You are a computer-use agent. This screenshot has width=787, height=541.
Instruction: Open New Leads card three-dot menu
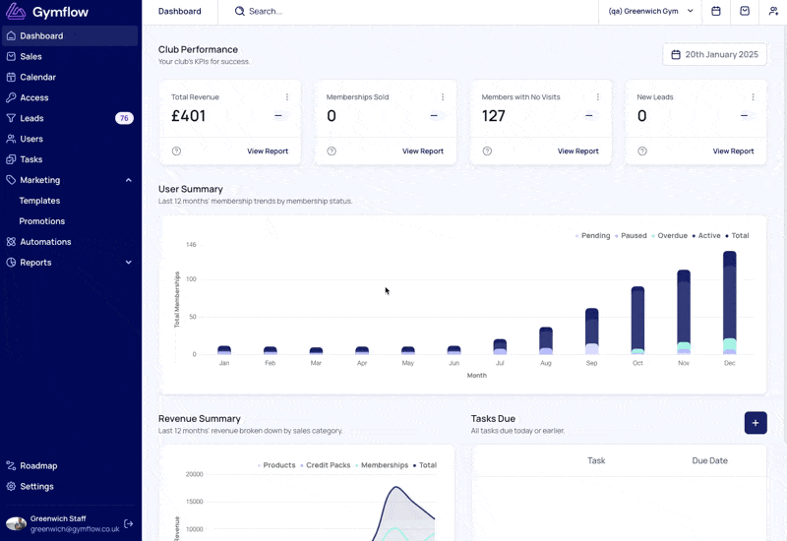point(754,97)
